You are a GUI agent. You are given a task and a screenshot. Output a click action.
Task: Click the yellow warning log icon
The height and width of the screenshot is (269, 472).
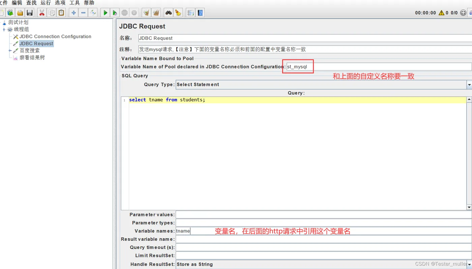(x=441, y=13)
